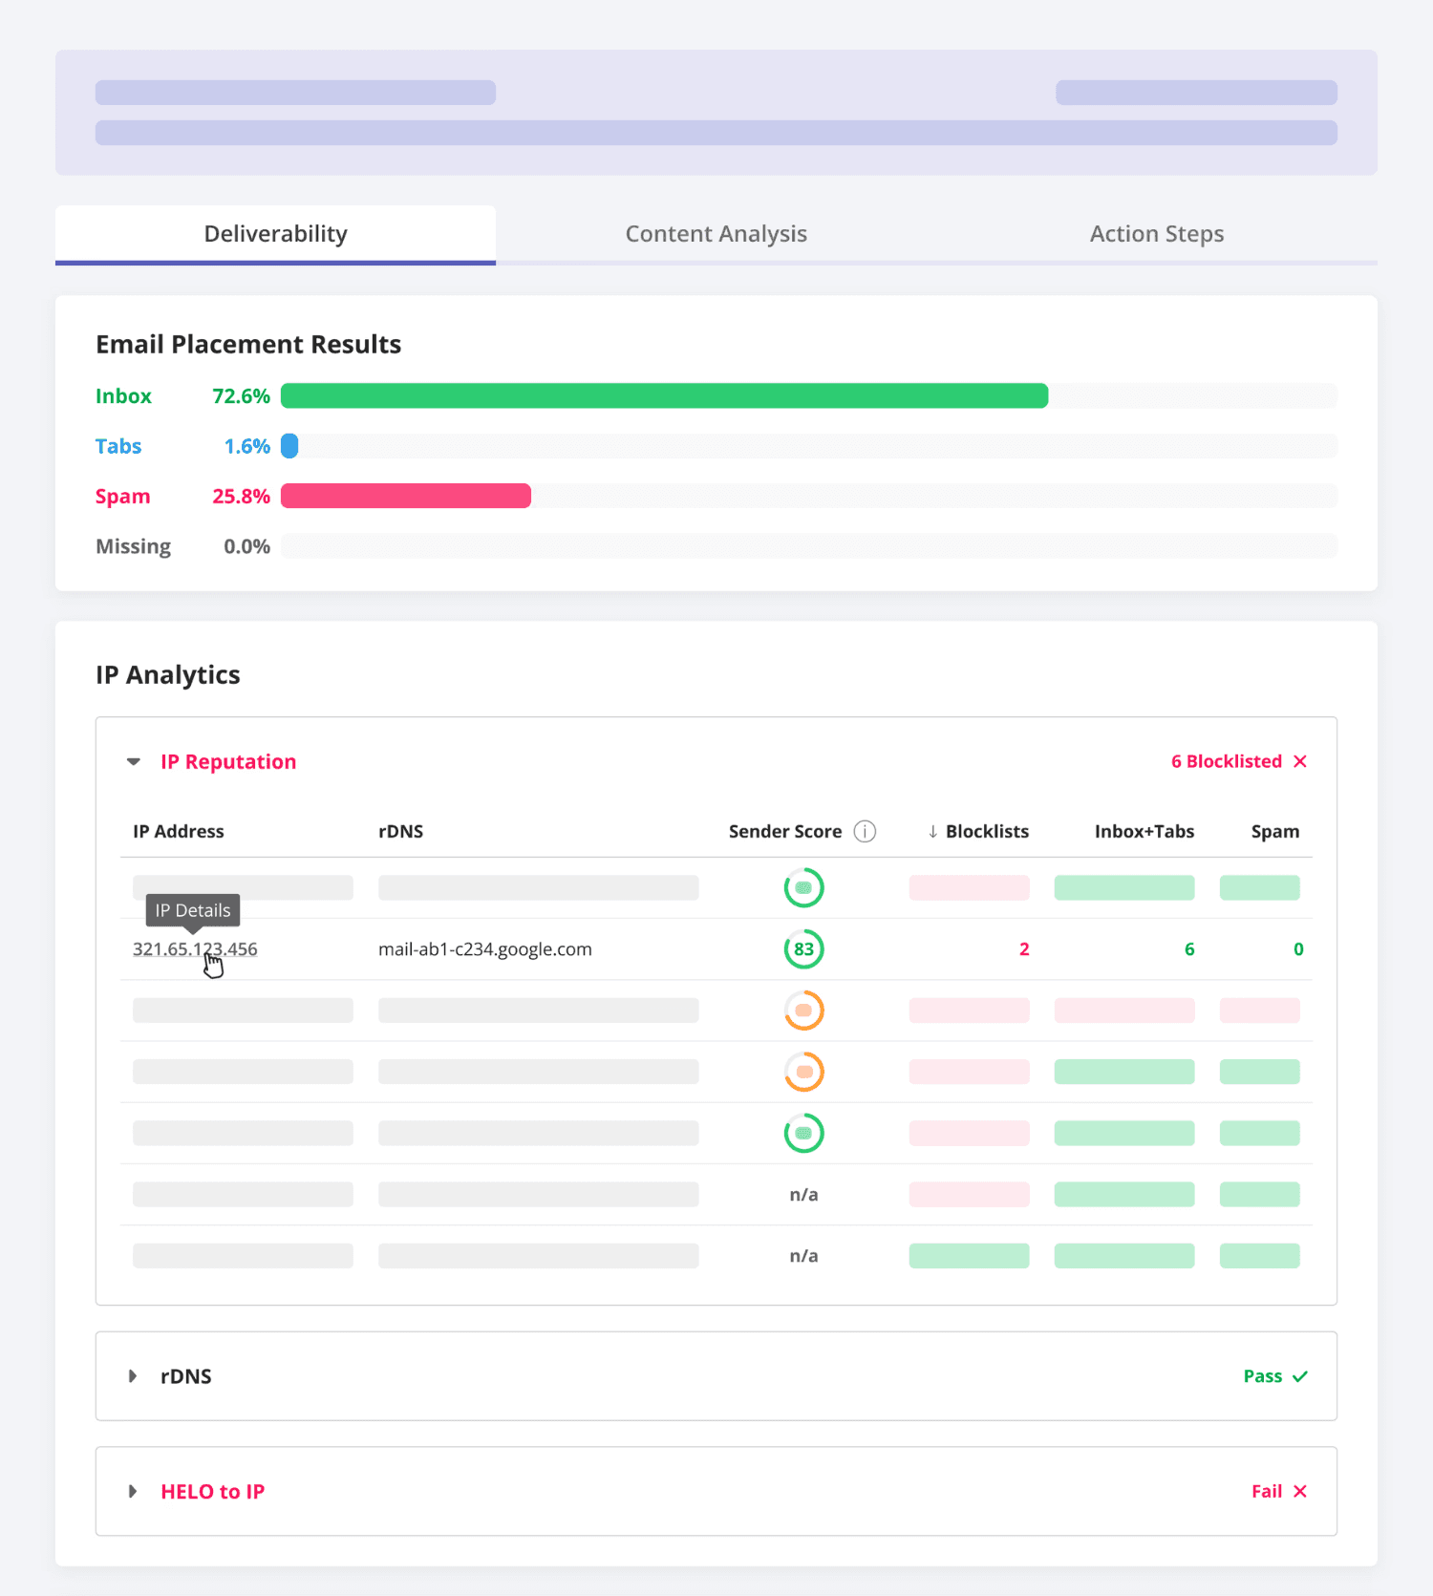This screenshot has width=1433, height=1596.
Task: Click the rDNS column header
Action: (401, 832)
